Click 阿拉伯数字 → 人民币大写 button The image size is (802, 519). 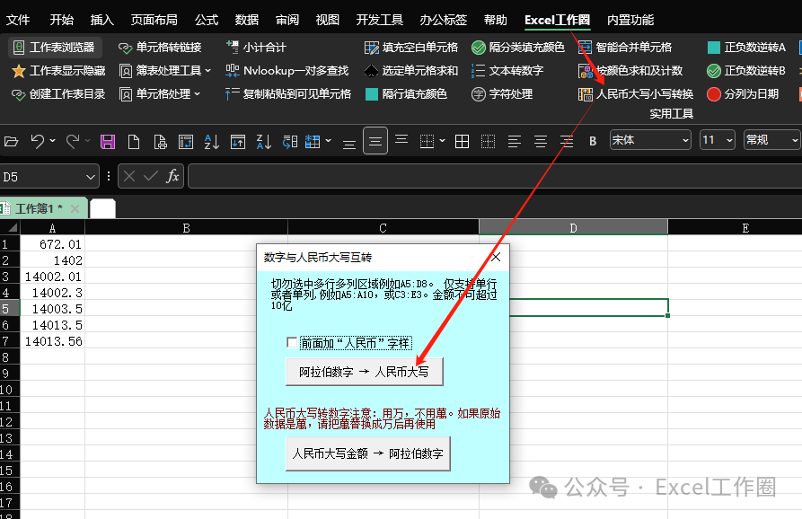pyautogui.click(x=364, y=372)
